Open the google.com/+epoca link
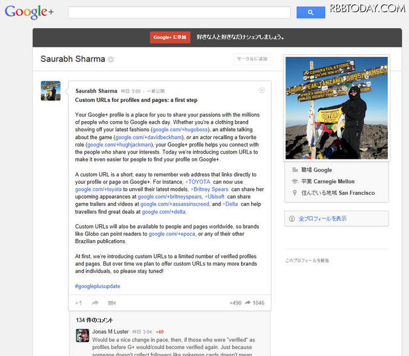Image resolution: width=409 pixels, height=356 pixels. [x=172, y=234]
